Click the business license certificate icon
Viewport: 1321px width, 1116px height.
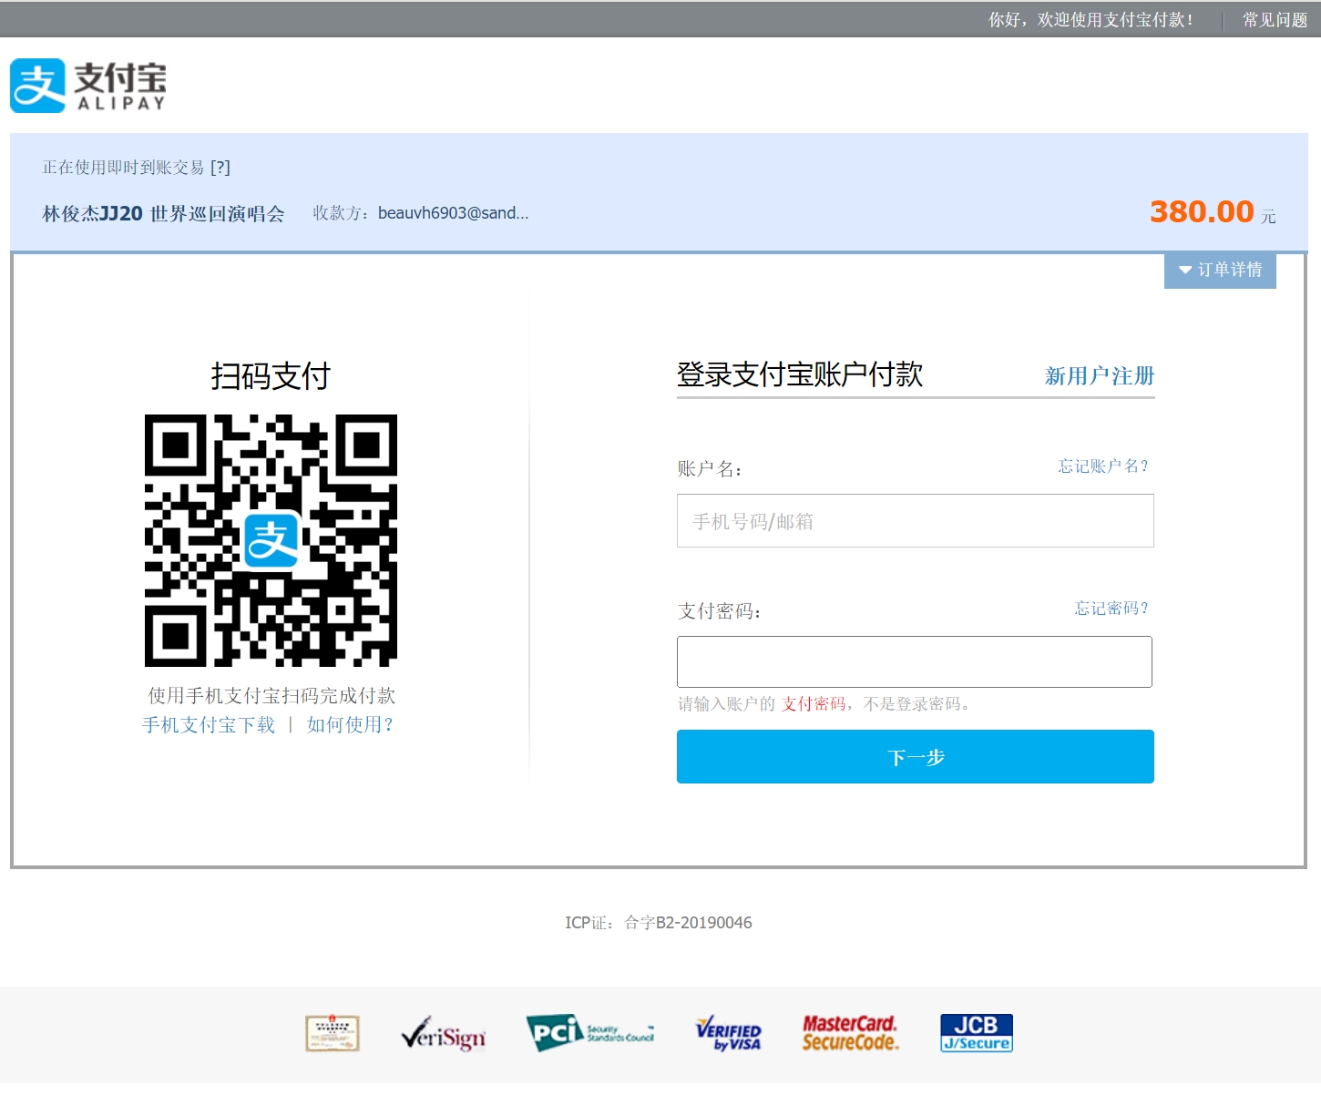coord(333,1033)
